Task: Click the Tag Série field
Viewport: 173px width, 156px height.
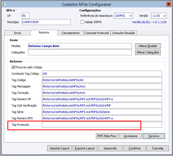Action: [x=102, y=112]
